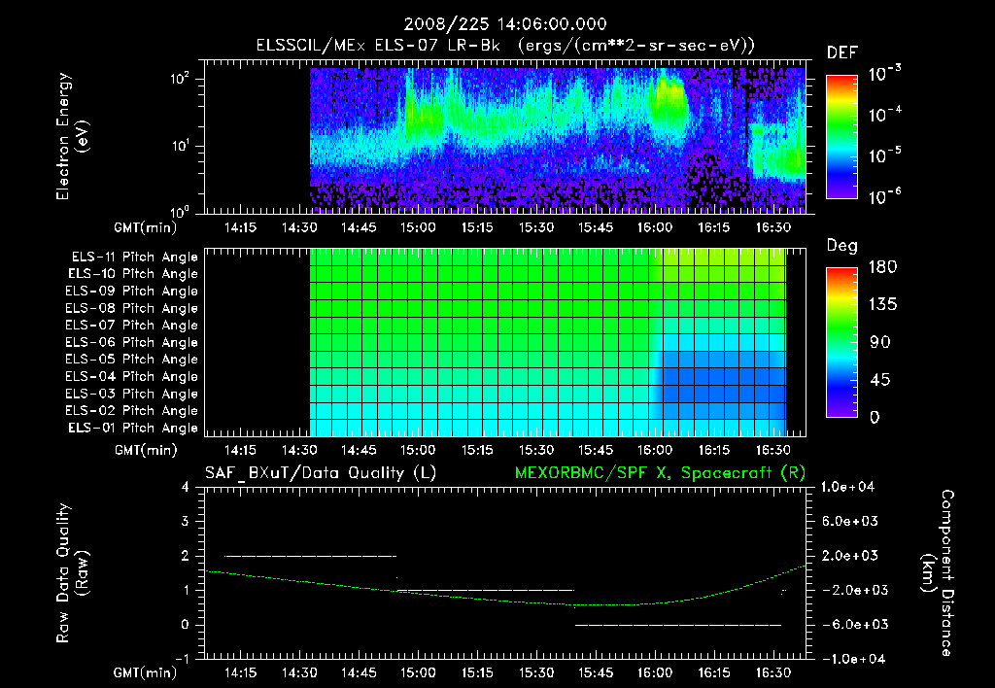The image size is (995, 688).
Task: Click the 4 tick on Raw Data Quality axis
Action: [x=186, y=487]
